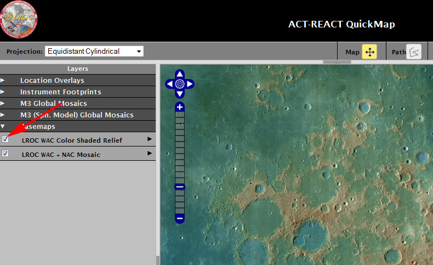433x265 pixels.
Task: Pan the map left with the arrow
Action: click(x=169, y=84)
